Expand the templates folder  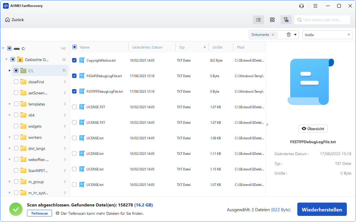[9, 104]
